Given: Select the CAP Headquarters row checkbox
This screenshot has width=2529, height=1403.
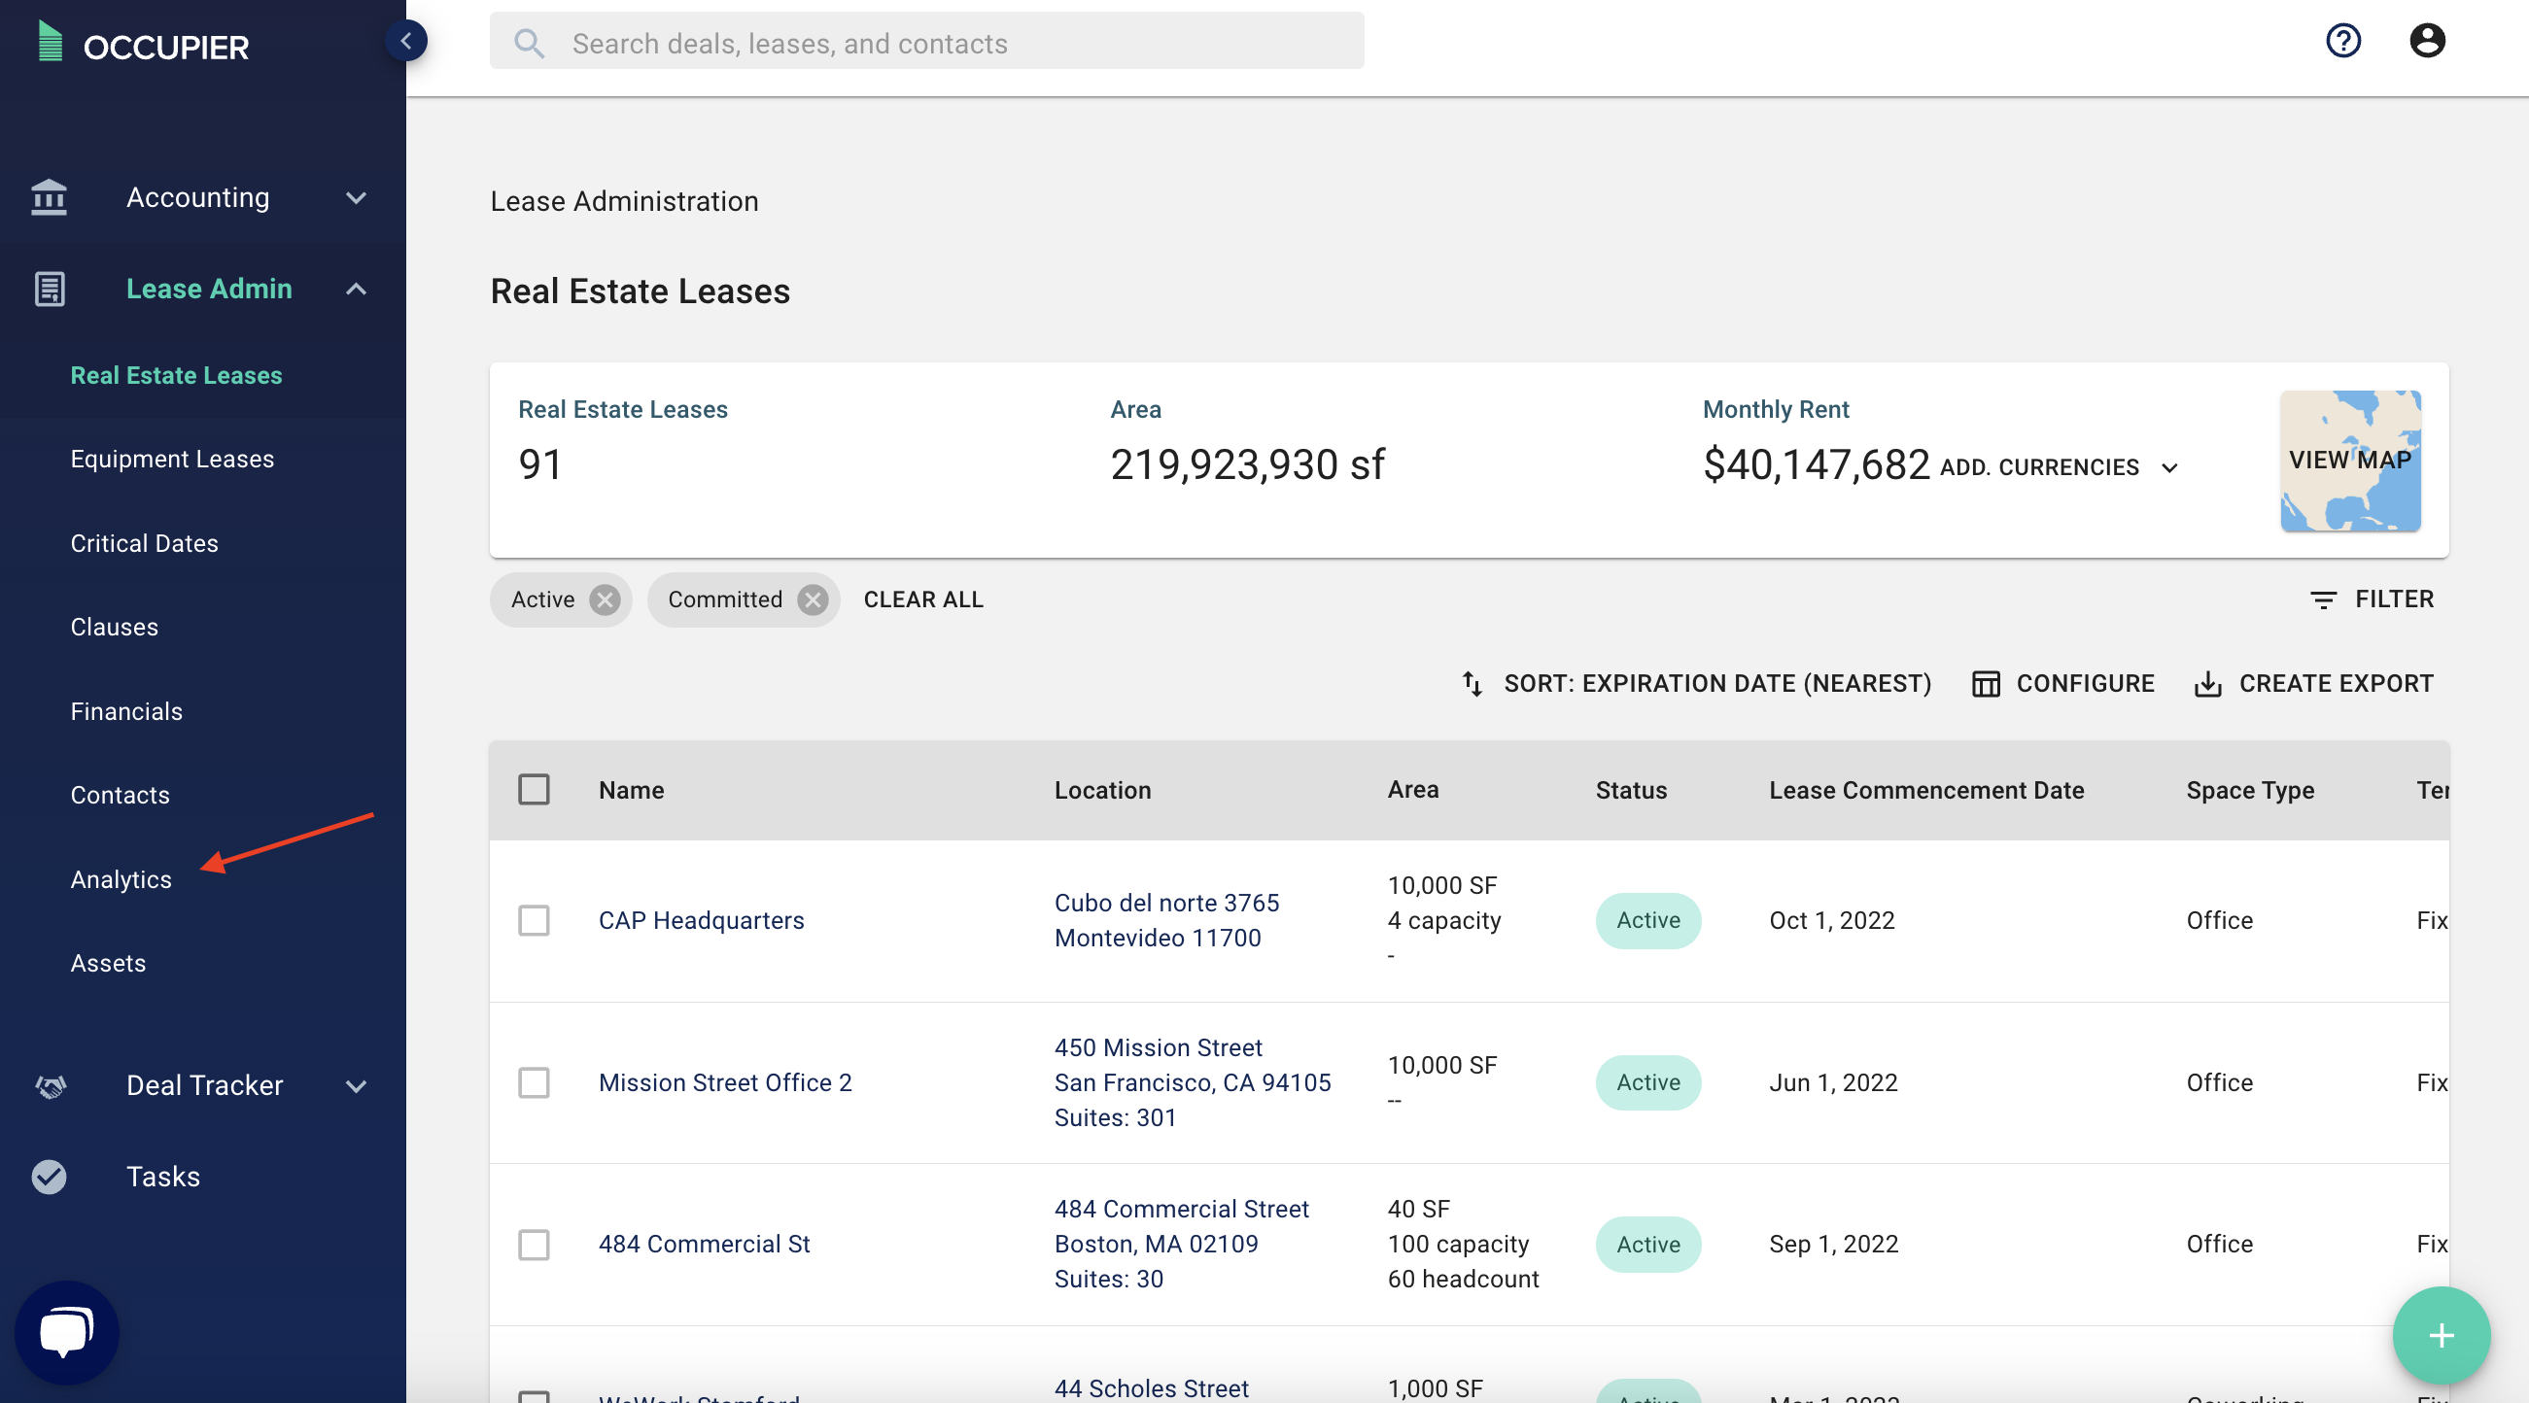Looking at the screenshot, I should (x=534, y=921).
